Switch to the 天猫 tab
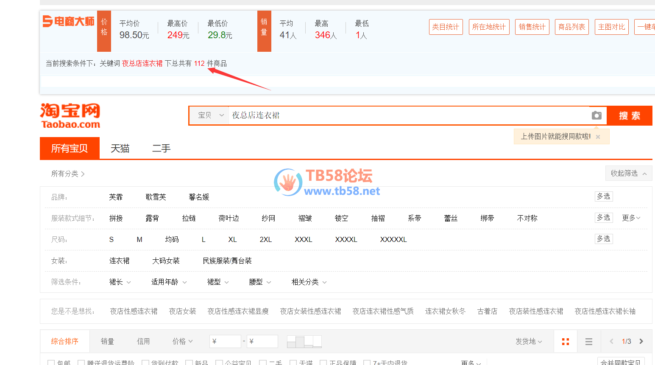Viewport: 655px width, 365px height. [120, 149]
